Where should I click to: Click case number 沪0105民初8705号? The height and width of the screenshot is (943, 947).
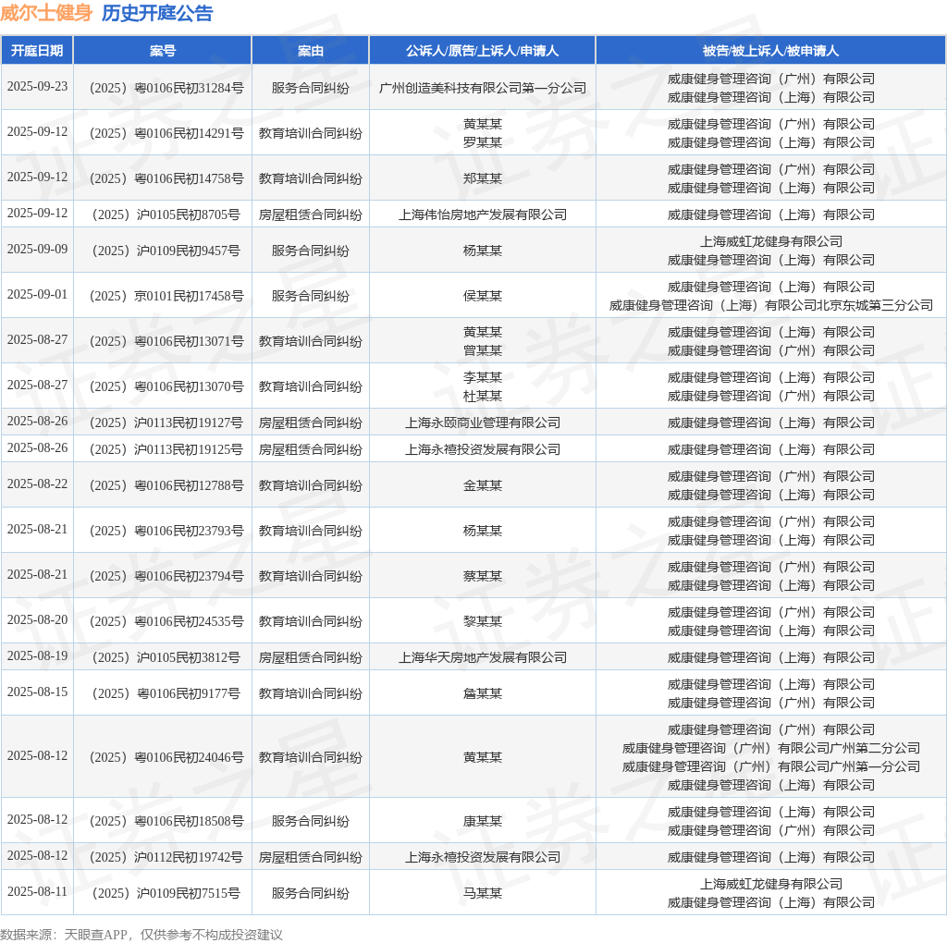pyautogui.click(x=166, y=214)
